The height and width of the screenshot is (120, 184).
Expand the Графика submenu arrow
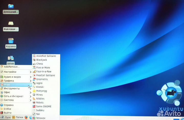coord(30,81)
